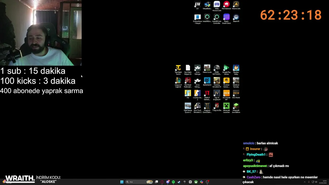Click the BK_57 chat username

pyautogui.click(x=251, y=172)
